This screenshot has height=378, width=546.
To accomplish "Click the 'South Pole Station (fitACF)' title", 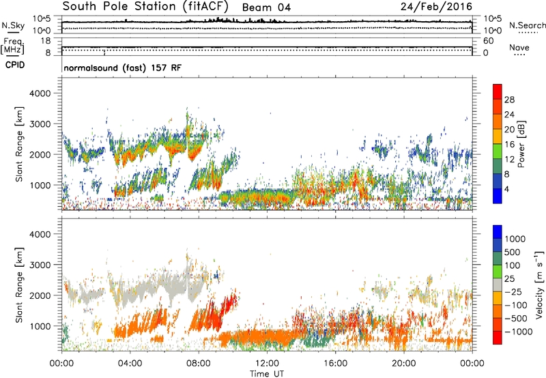I will 145,7.
